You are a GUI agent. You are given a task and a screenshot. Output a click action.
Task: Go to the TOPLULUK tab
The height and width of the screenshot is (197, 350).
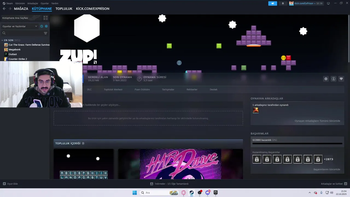64,9
